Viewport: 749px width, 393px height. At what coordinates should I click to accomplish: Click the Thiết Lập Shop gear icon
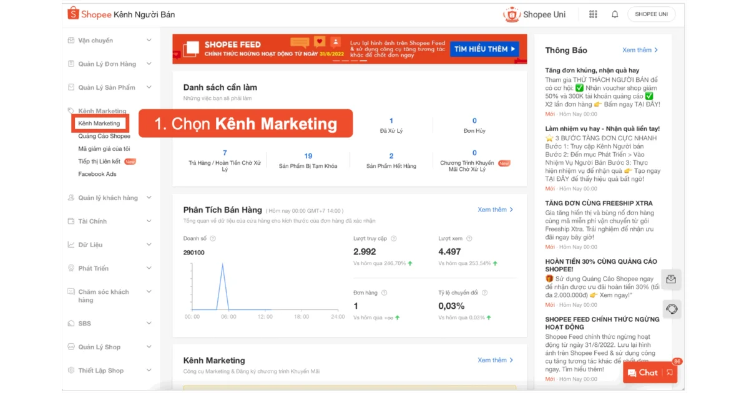pos(71,371)
